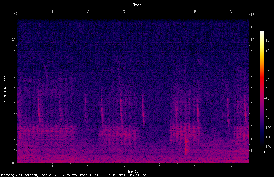Viewport: 274px width, 177px height.
Task: Click '1' on the right frequency axis
Action: 251,151
